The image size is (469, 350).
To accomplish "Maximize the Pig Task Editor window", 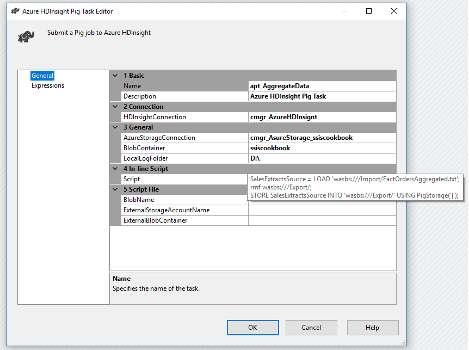I will pyautogui.click(x=369, y=11).
